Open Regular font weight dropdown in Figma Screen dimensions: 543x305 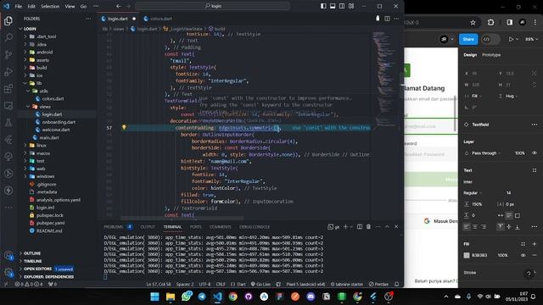pos(473,193)
